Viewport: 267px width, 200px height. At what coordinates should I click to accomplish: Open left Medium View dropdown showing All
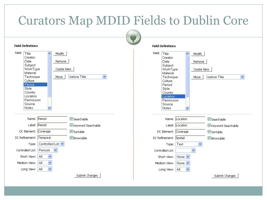pos(45,163)
